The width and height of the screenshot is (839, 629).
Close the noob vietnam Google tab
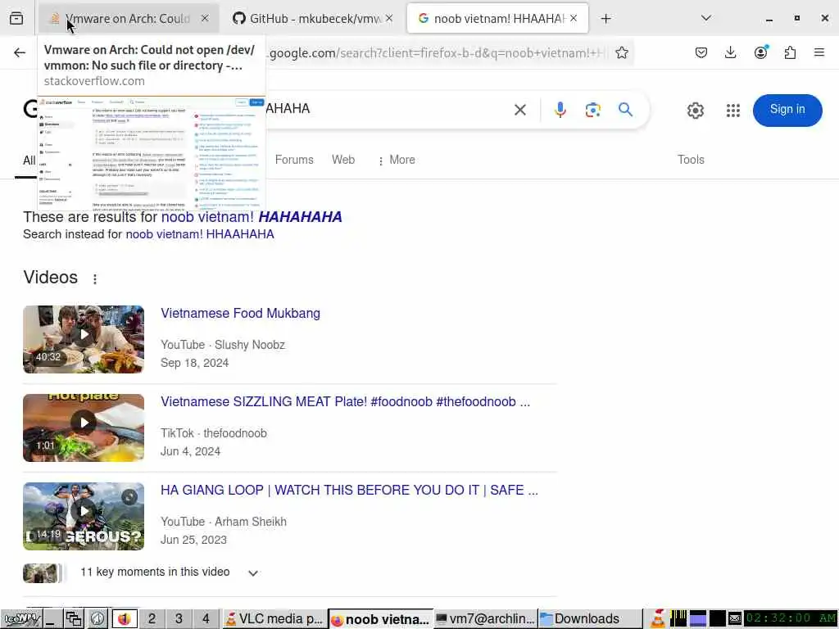click(x=574, y=19)
